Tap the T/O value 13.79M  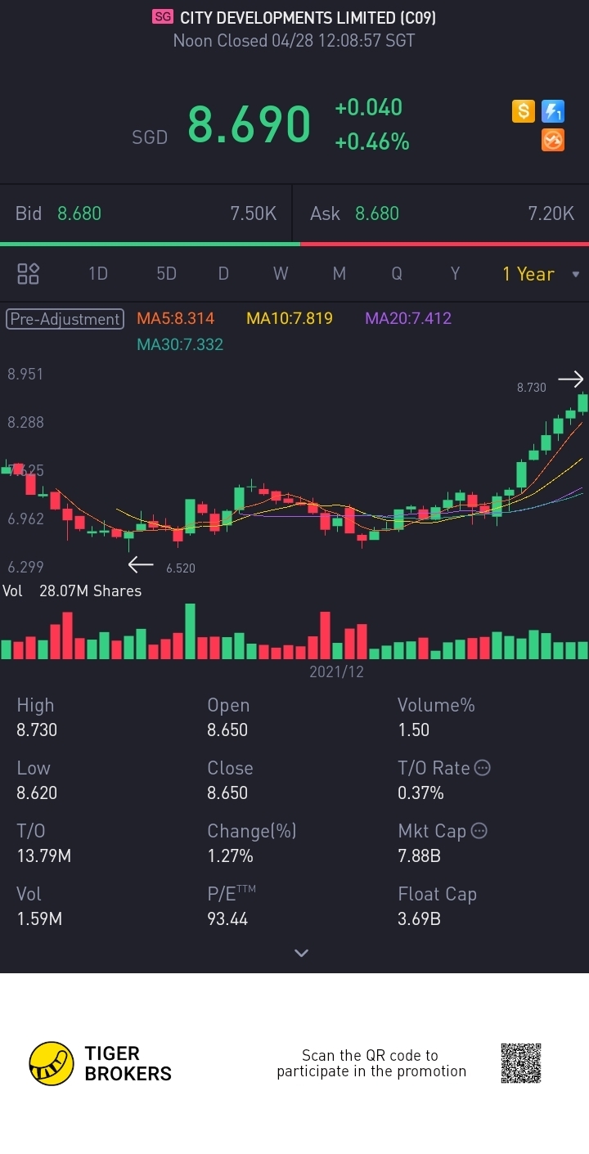[x=43, y=855]
